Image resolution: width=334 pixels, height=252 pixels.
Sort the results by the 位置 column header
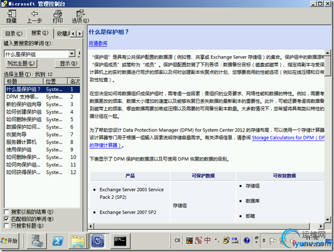point(55,81)
